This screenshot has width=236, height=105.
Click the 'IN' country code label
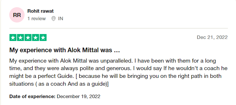pos(61,19)
